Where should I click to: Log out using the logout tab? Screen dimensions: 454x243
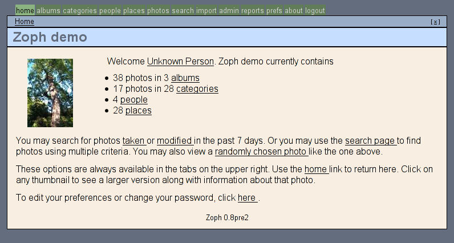tap(315, 10)
